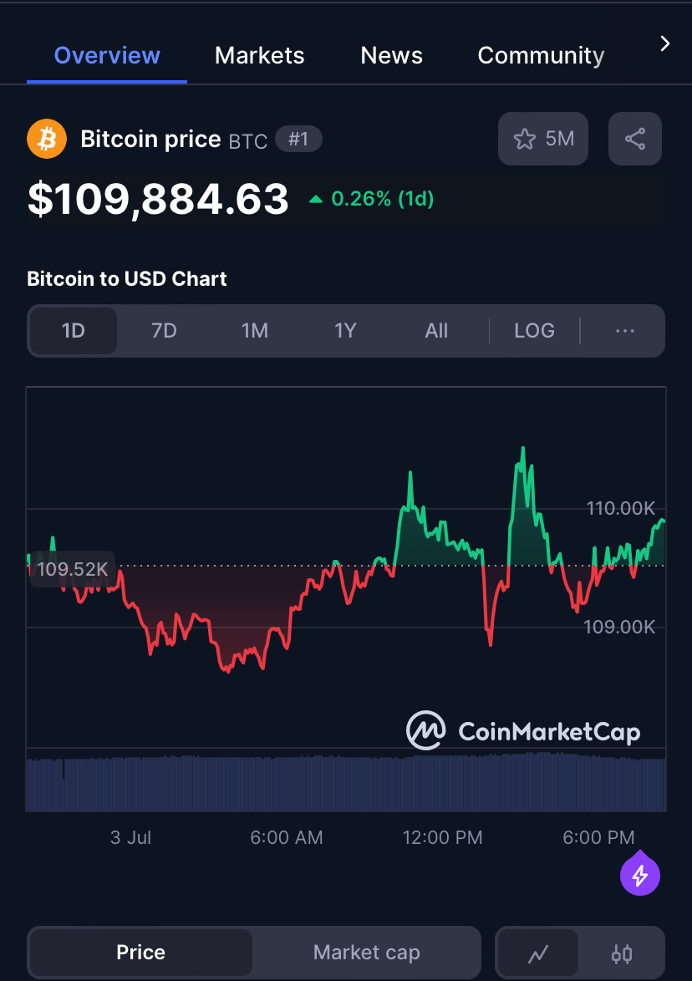This screenshot has height=981, width=692.
Task: Switch to the Markets tab
Action: 260,56
